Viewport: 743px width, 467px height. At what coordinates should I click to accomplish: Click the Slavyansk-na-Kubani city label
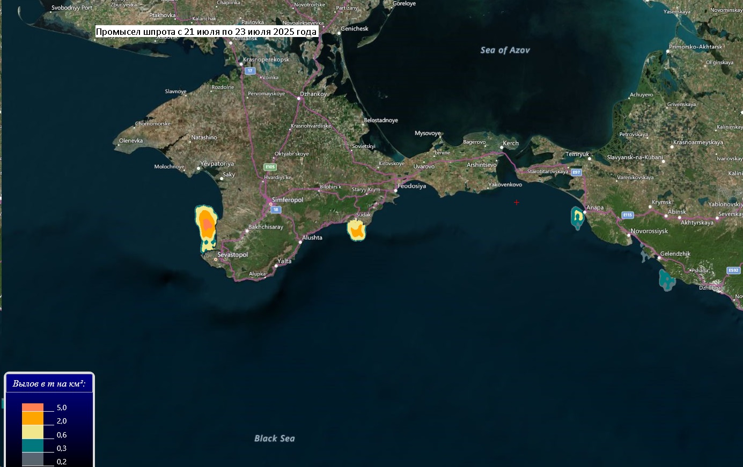635,157
